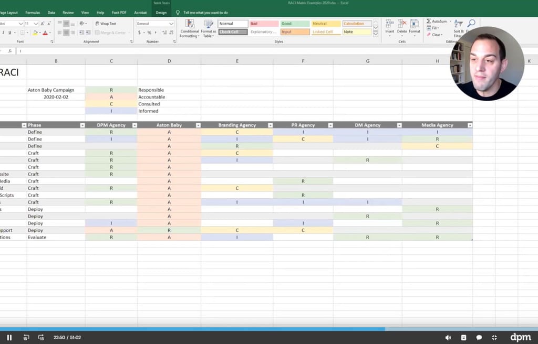
Task: Click the Increase Indent button
Action: [88, 33]
